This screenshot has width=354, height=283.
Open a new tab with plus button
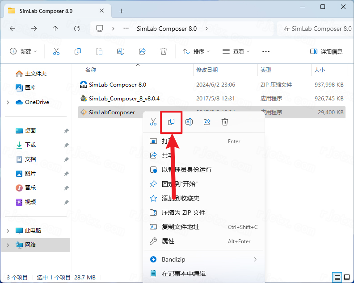[122, 11]
